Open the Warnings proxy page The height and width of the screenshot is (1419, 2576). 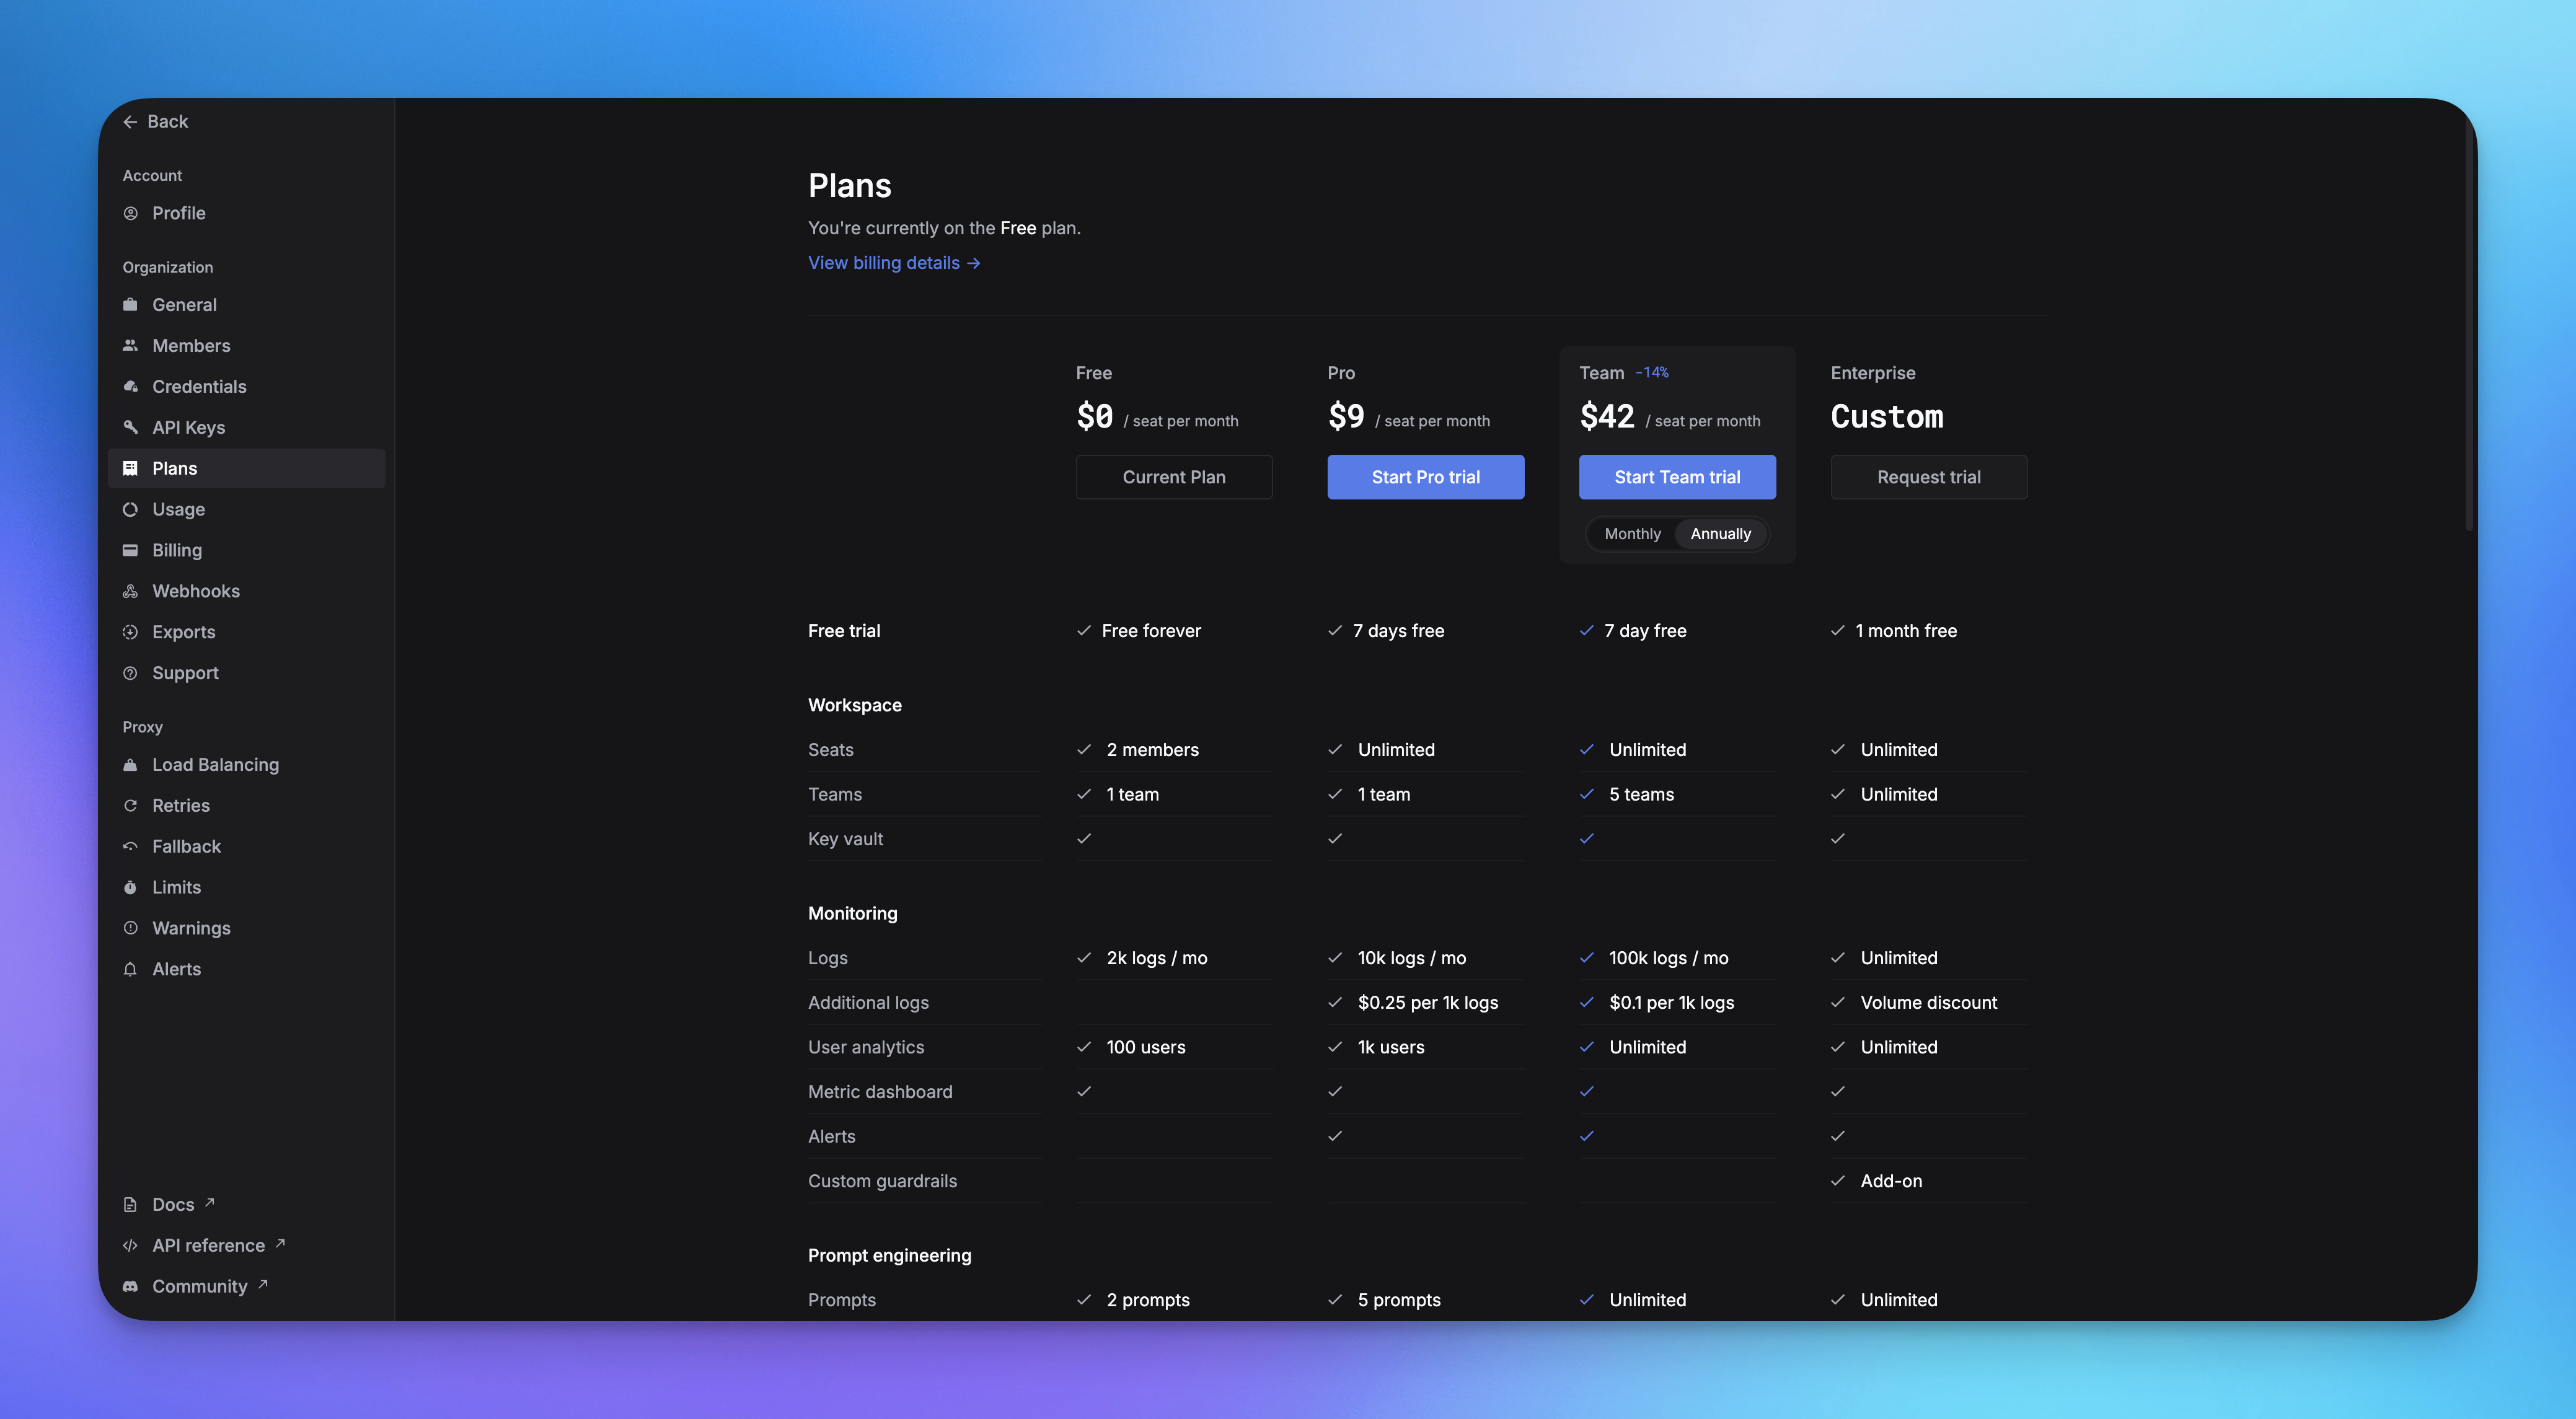(191, 929)
